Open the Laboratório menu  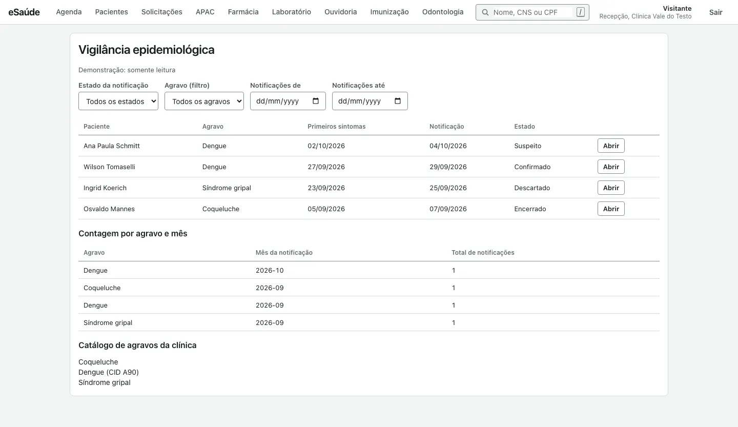(292, 12)
